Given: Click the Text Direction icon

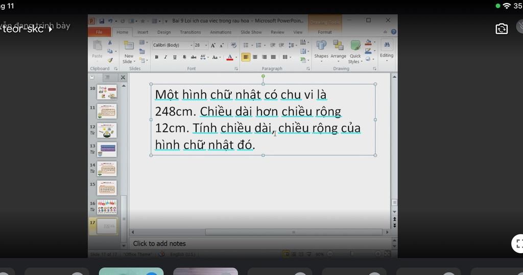Looking at the screenshot, I should coord(303,42).
